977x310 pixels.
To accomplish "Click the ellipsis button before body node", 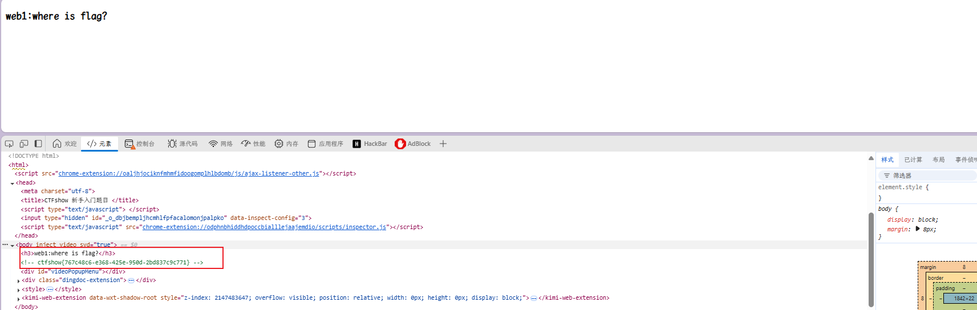I will [x=5, y=244].
